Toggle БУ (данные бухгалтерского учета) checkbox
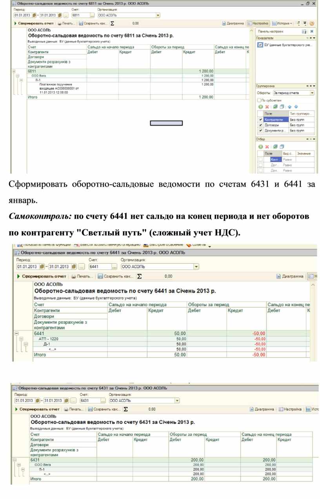Screen dimensions: 320x499 [x=260, y=45]
